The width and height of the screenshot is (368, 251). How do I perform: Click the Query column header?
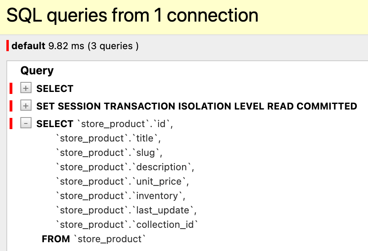click(x=37, y=71)
